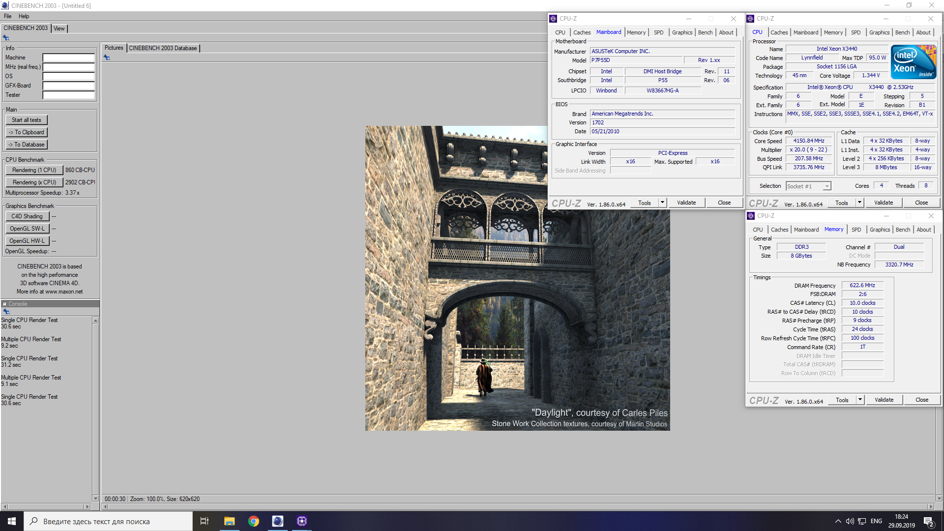Open Caches tab in Mainboard CPU-Z window
Image resolution: width=944 pixels, height=531 pixels.
(x=582, y=32)
